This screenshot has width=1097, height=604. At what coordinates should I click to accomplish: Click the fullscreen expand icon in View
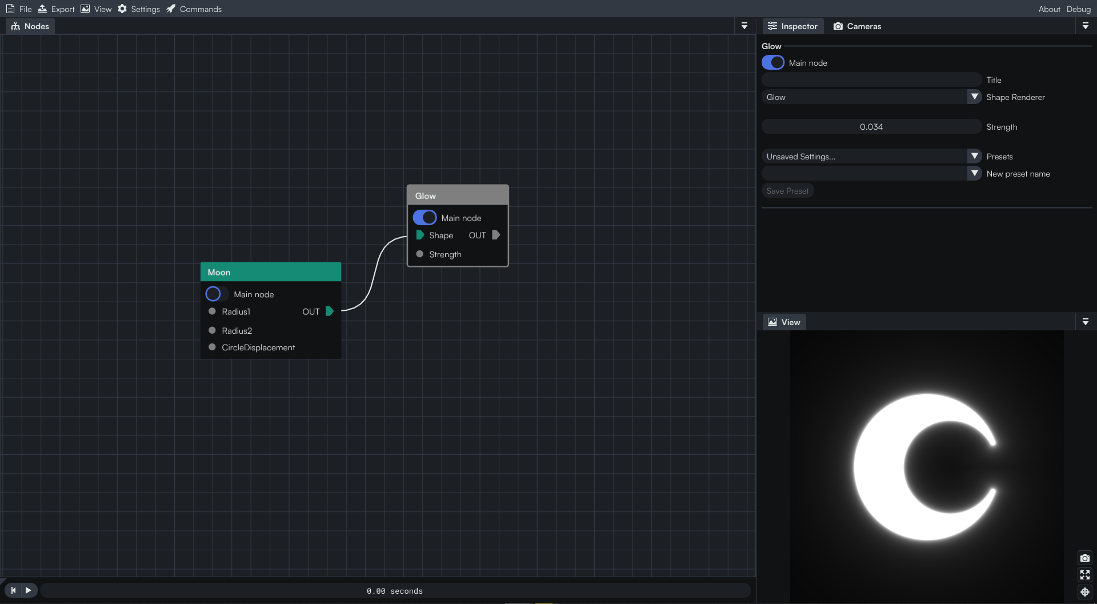(1084, 575)
